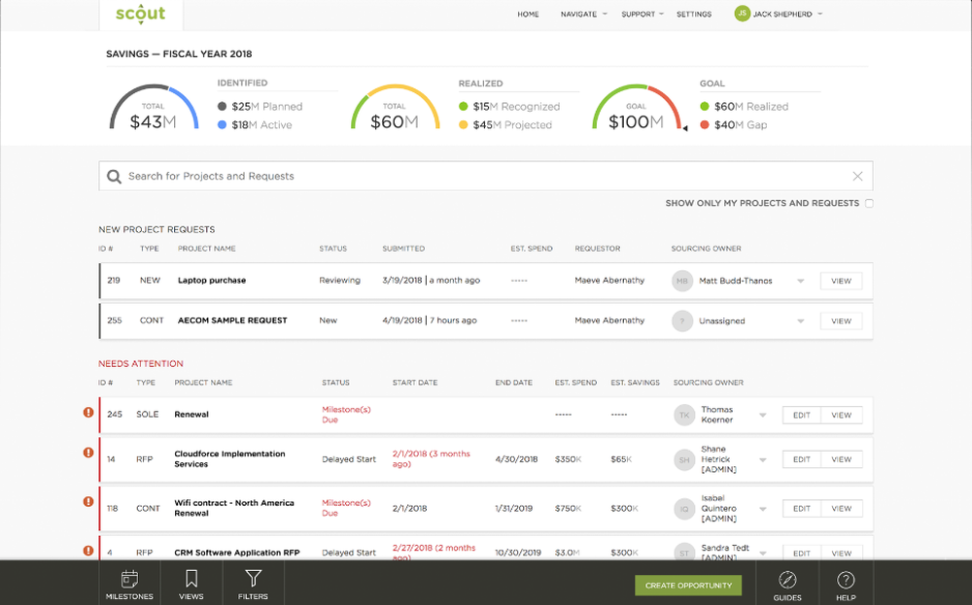
Task: Open Jack Shepherd account dropdown arrow
Action: (x=819, y=14)
